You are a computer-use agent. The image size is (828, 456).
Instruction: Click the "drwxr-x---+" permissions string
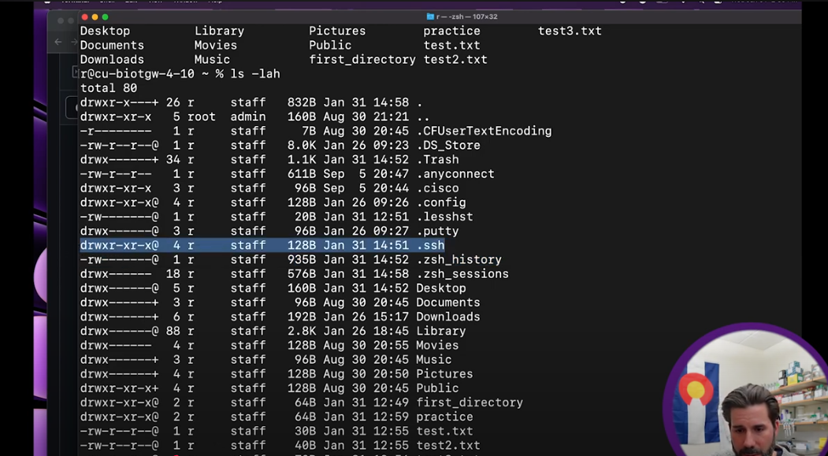pyautogui.click(x=119, y=102)
